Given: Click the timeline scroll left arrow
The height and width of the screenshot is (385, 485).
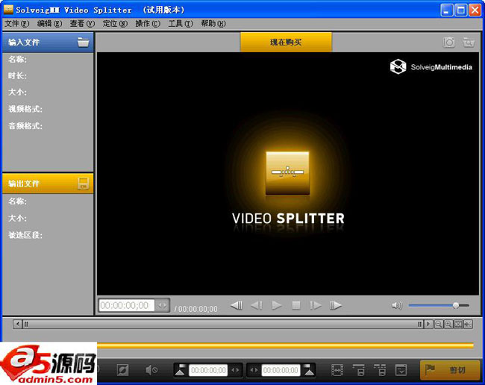Looking at the screenshot, I should (x=18, y=324).
